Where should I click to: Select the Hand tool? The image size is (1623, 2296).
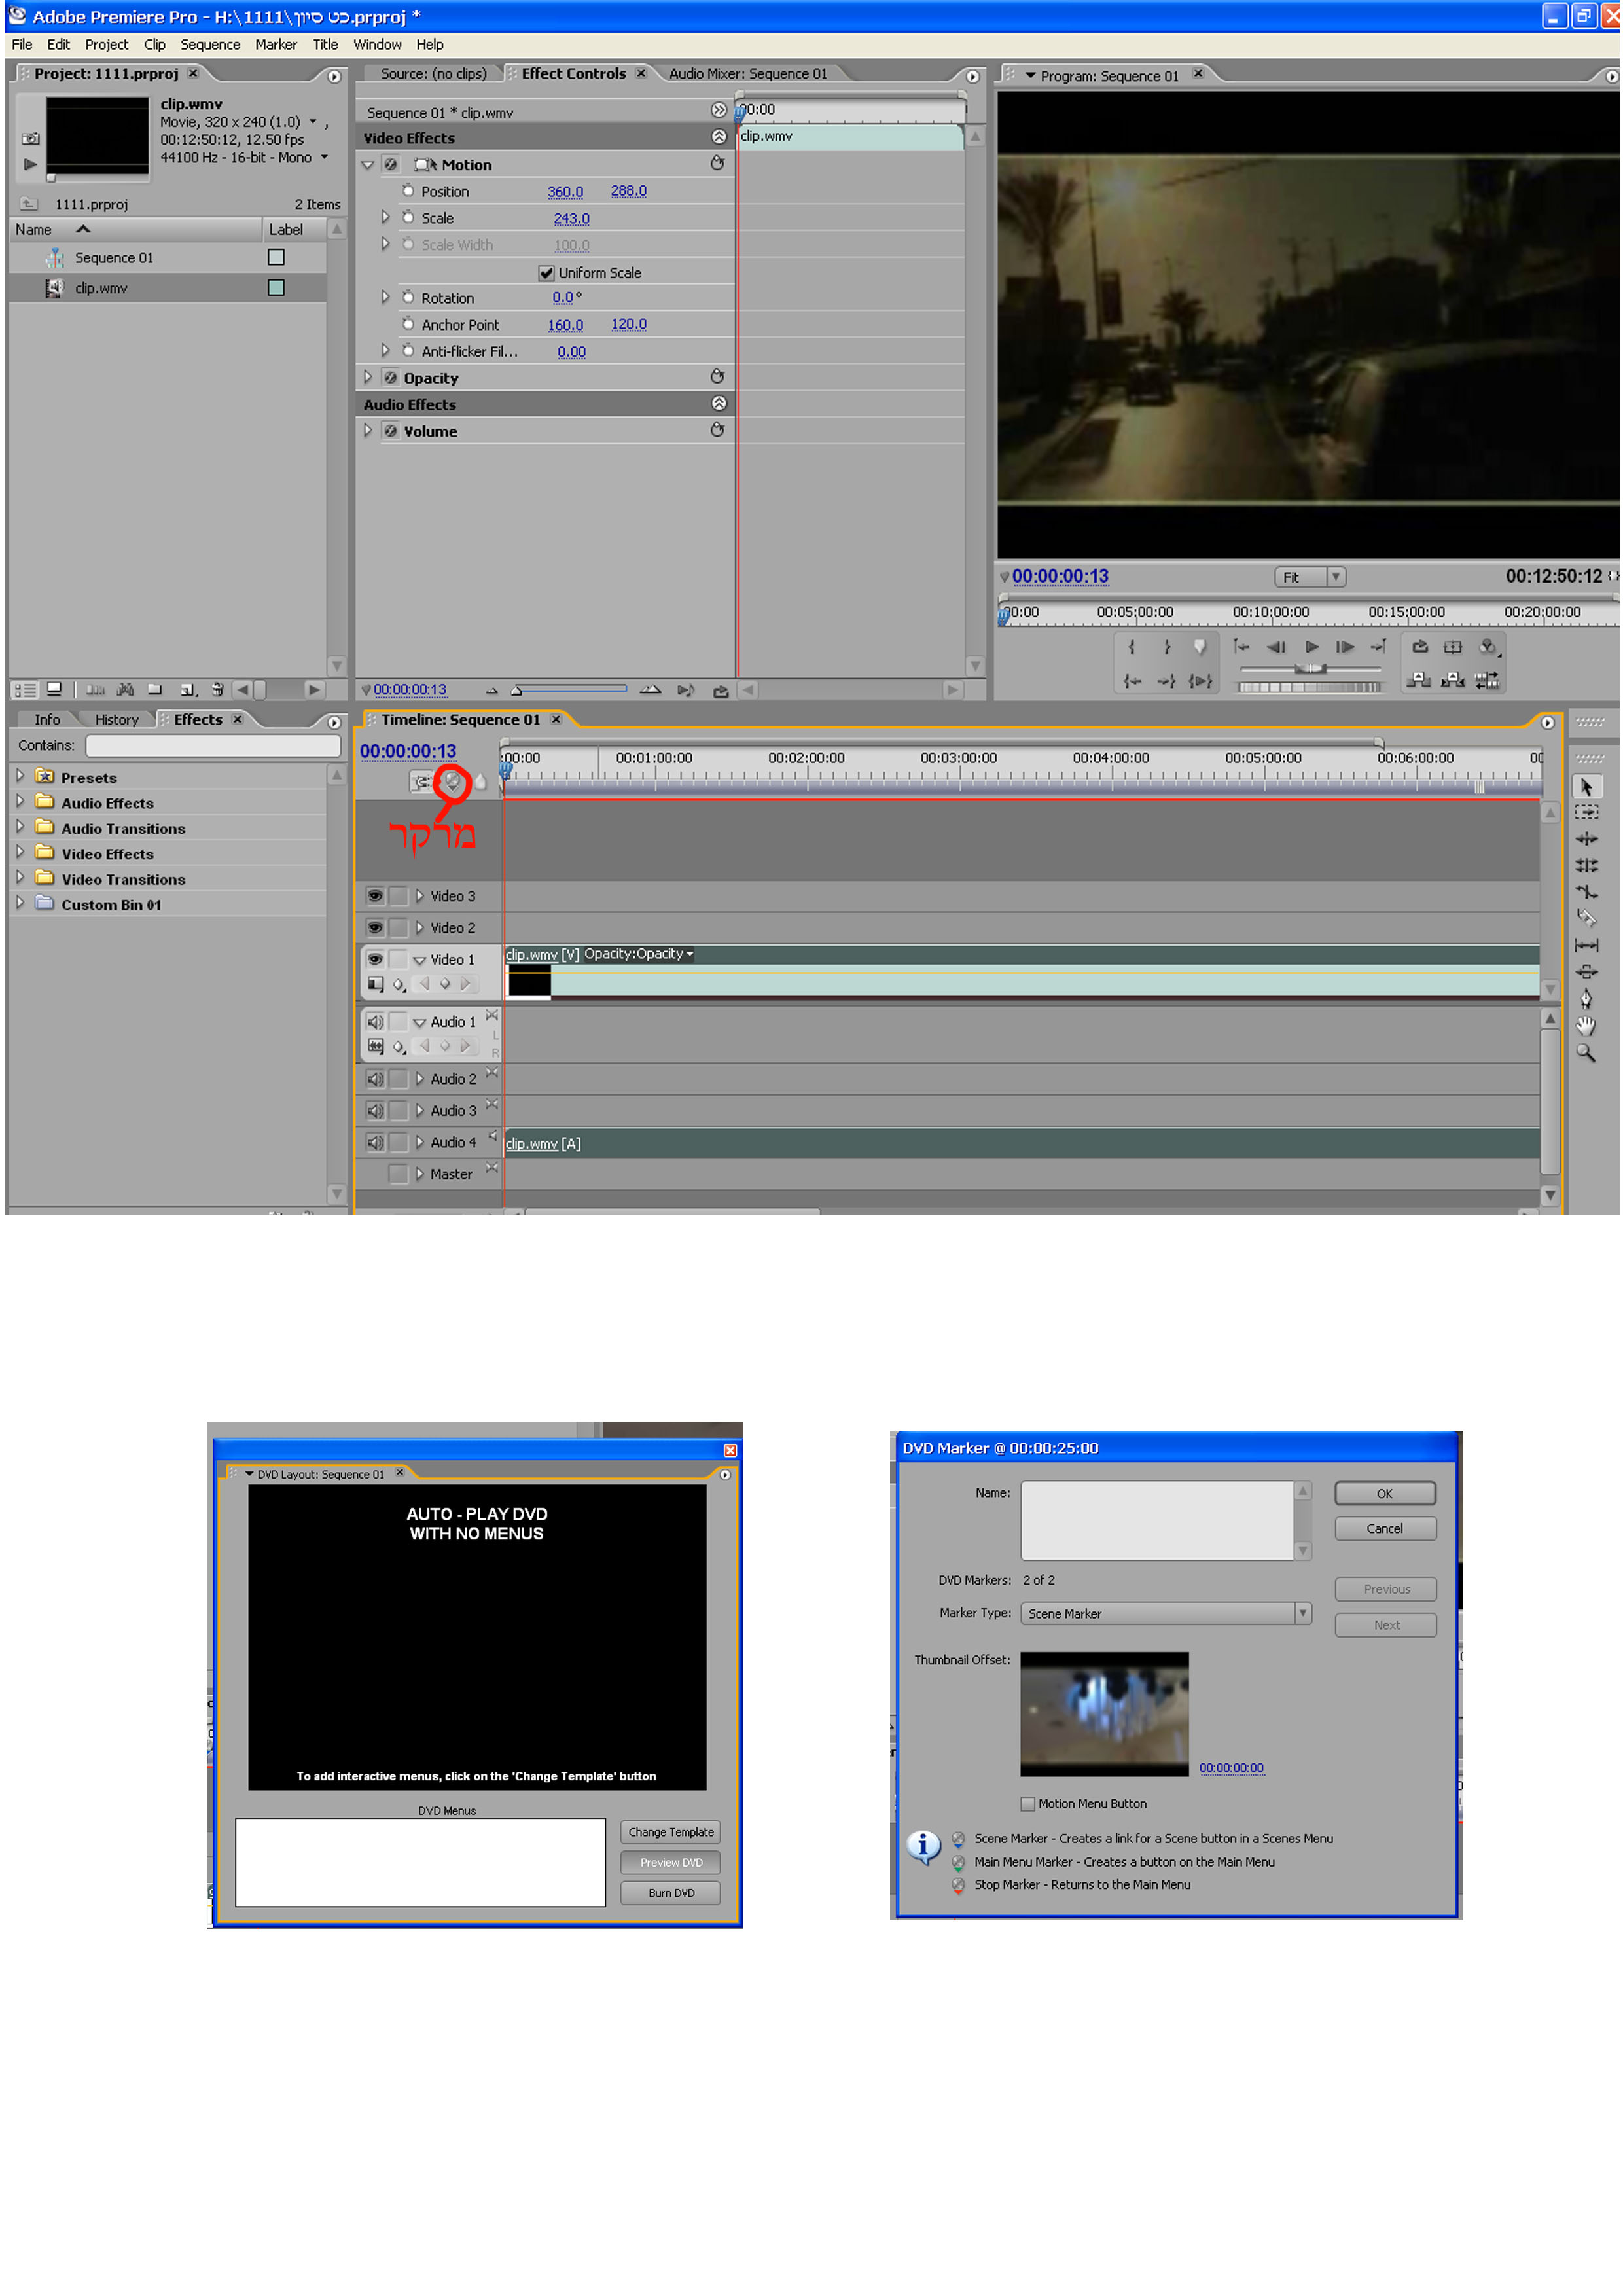1585,1025
